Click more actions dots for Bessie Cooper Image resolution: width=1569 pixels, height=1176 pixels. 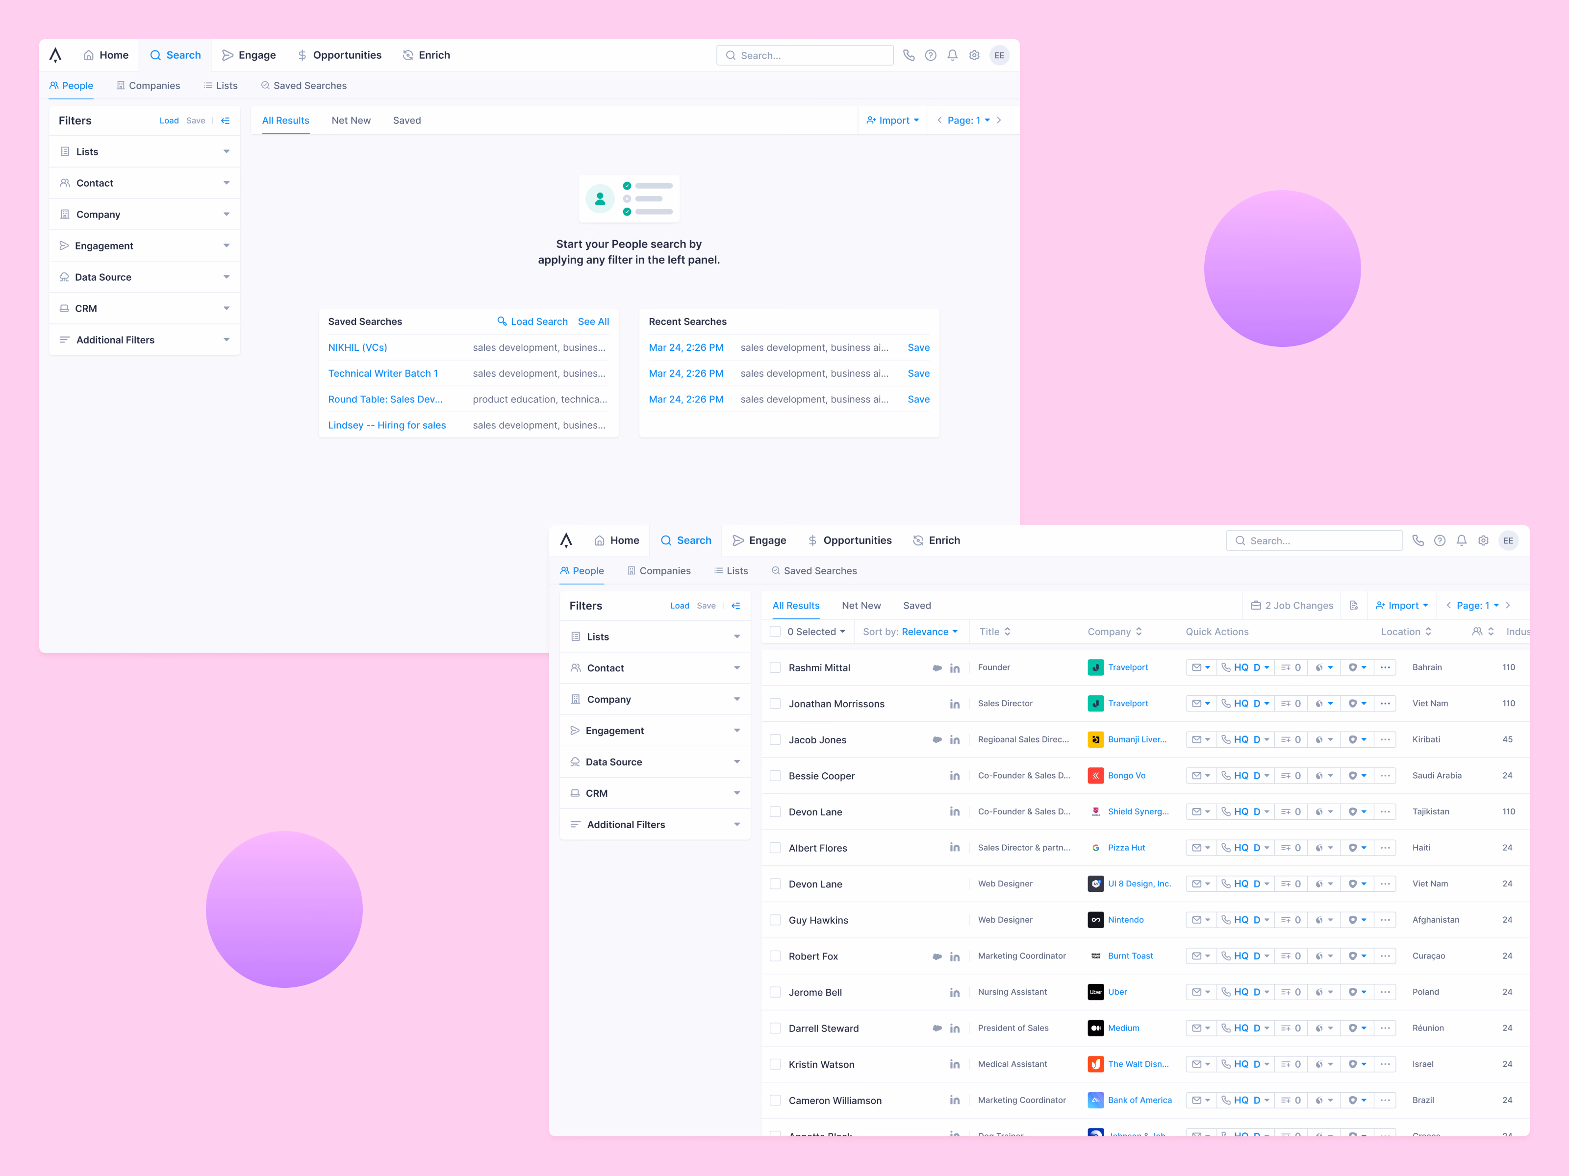(x=1385, y=776)
